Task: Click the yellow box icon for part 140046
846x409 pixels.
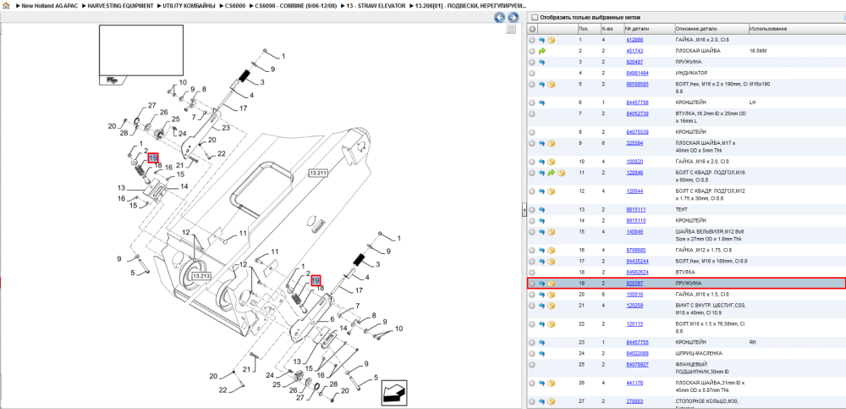Action: (552, 232)
